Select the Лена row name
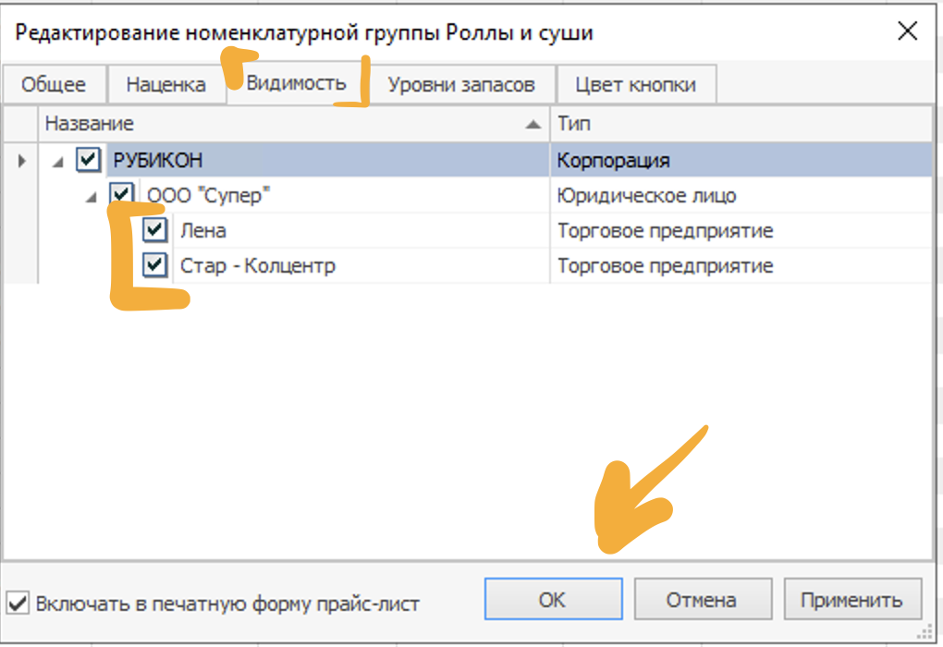Image resolution: width=943 pixels, height=647 pixels. tap(203, 231)
